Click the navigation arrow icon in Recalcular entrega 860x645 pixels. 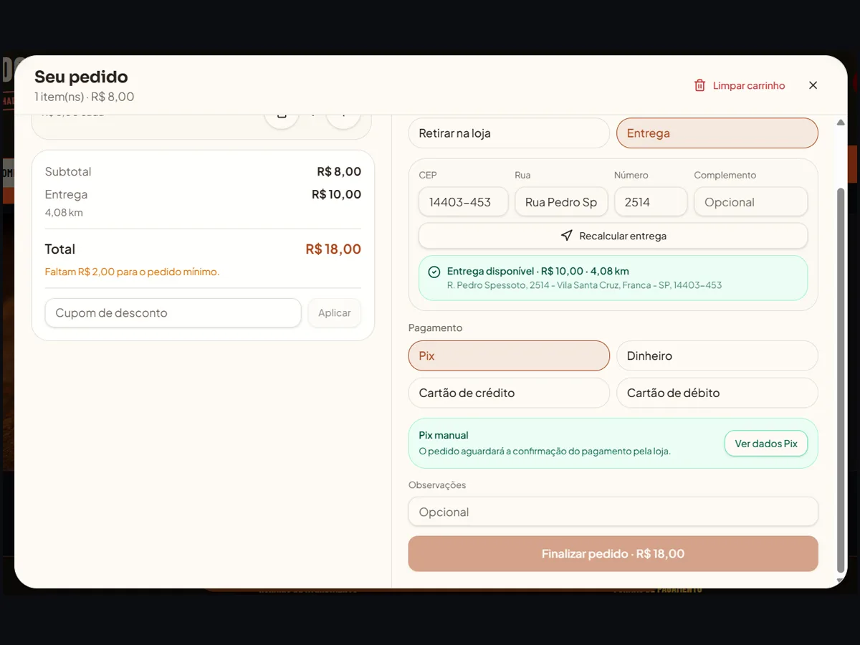pos(567,236)
